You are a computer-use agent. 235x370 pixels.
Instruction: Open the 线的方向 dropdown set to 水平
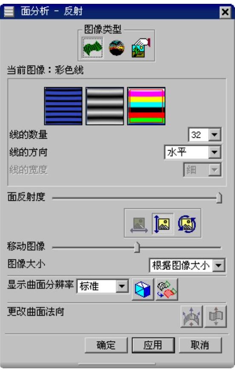pyautogui.click(x=192, y=152)
